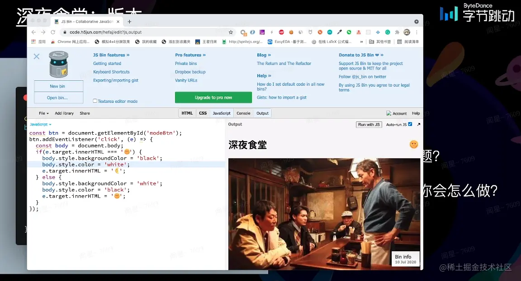The image size is (521, 281).
Task: Open the Chrome extensions puzzle icon
Action: 397,32
